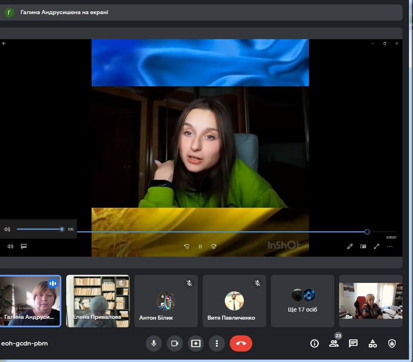Skip back 10 seconds in video
413x362 pixels.
pyautogui.click(x=187, y=247)
